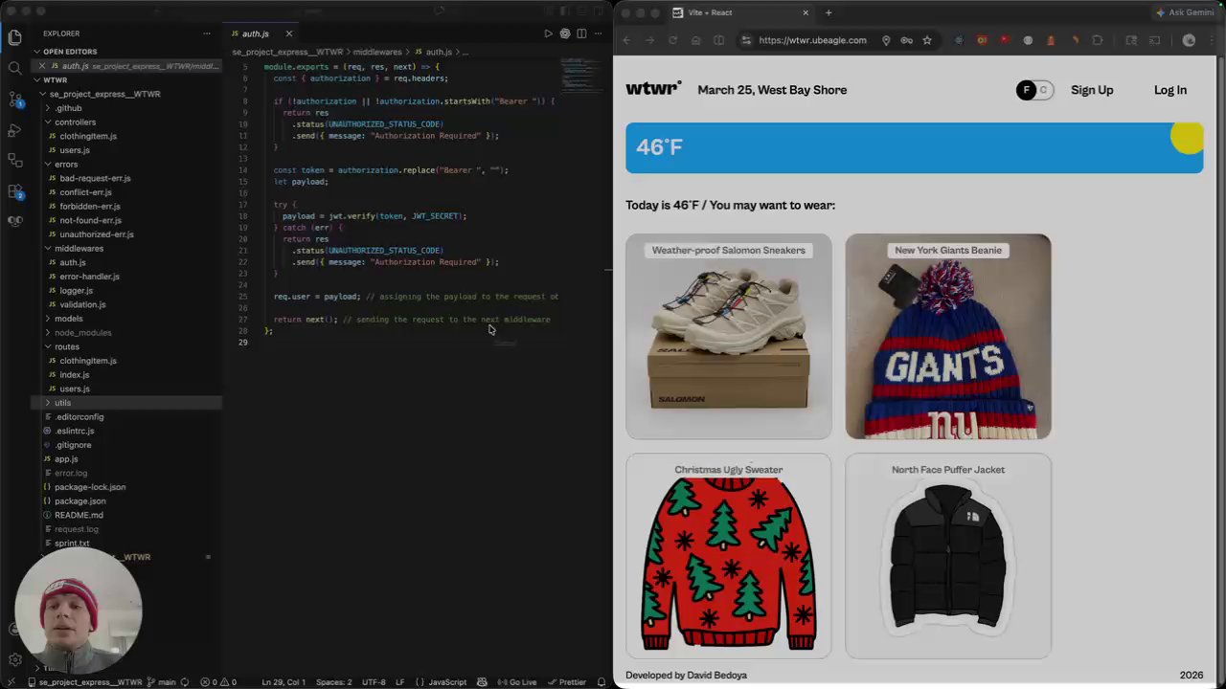Run the code with the play icon
Viewport: 1226px width, 689px height.
pyautogui.click(x=549, y=33)
